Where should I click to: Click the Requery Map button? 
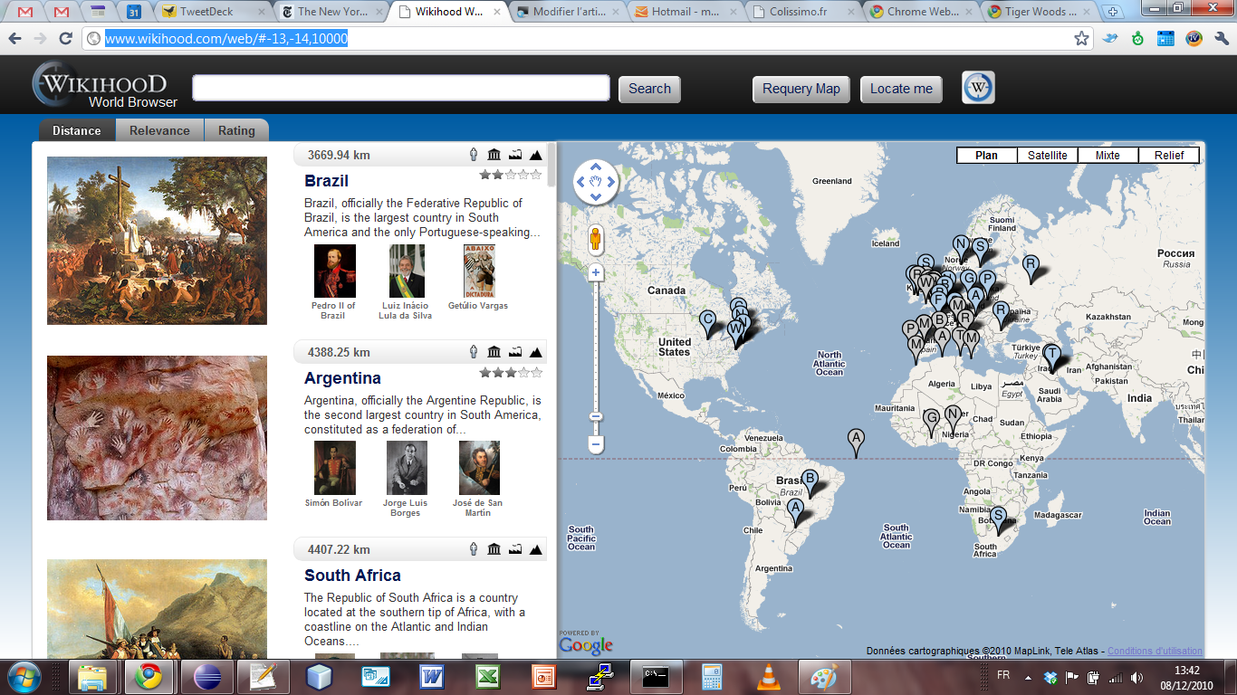pyautogui.click(x=801, y=89)
